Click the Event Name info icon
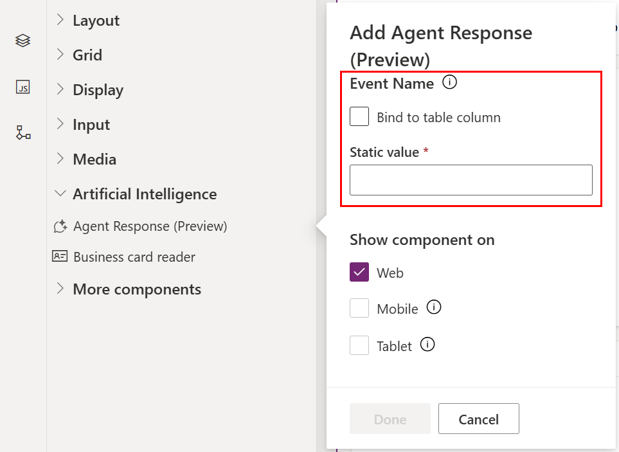The image size is (619, 452). pos(450,82)
